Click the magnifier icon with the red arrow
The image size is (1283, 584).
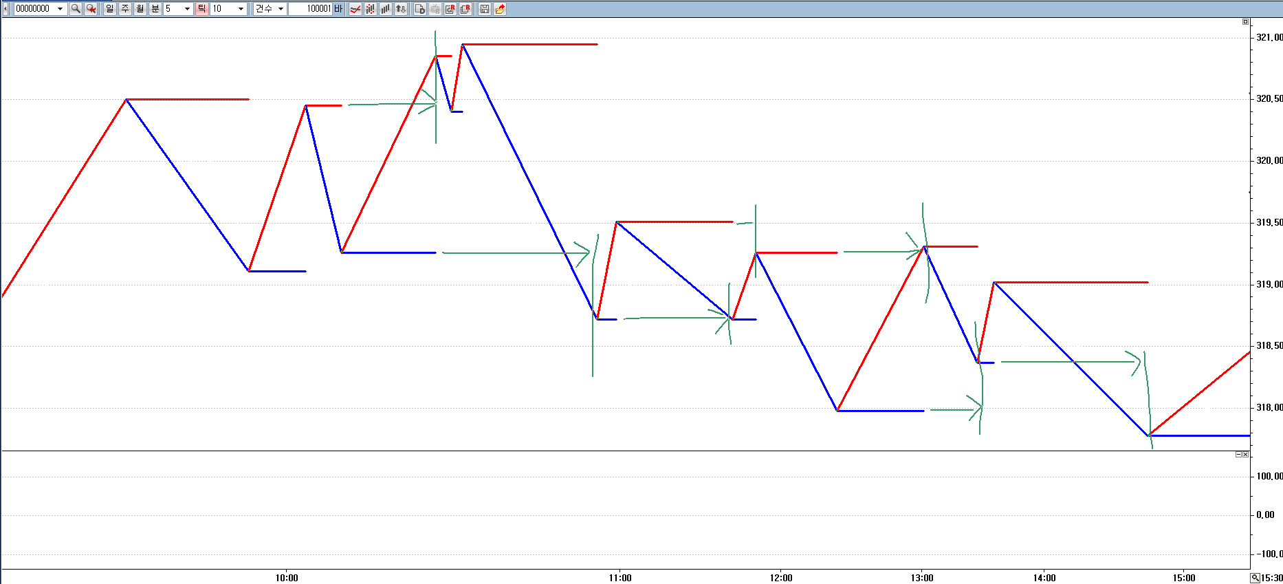tap(91, 9)
